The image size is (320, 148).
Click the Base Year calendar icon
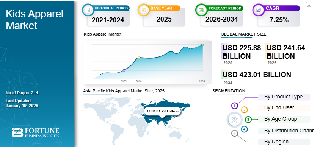coord(144,10)
